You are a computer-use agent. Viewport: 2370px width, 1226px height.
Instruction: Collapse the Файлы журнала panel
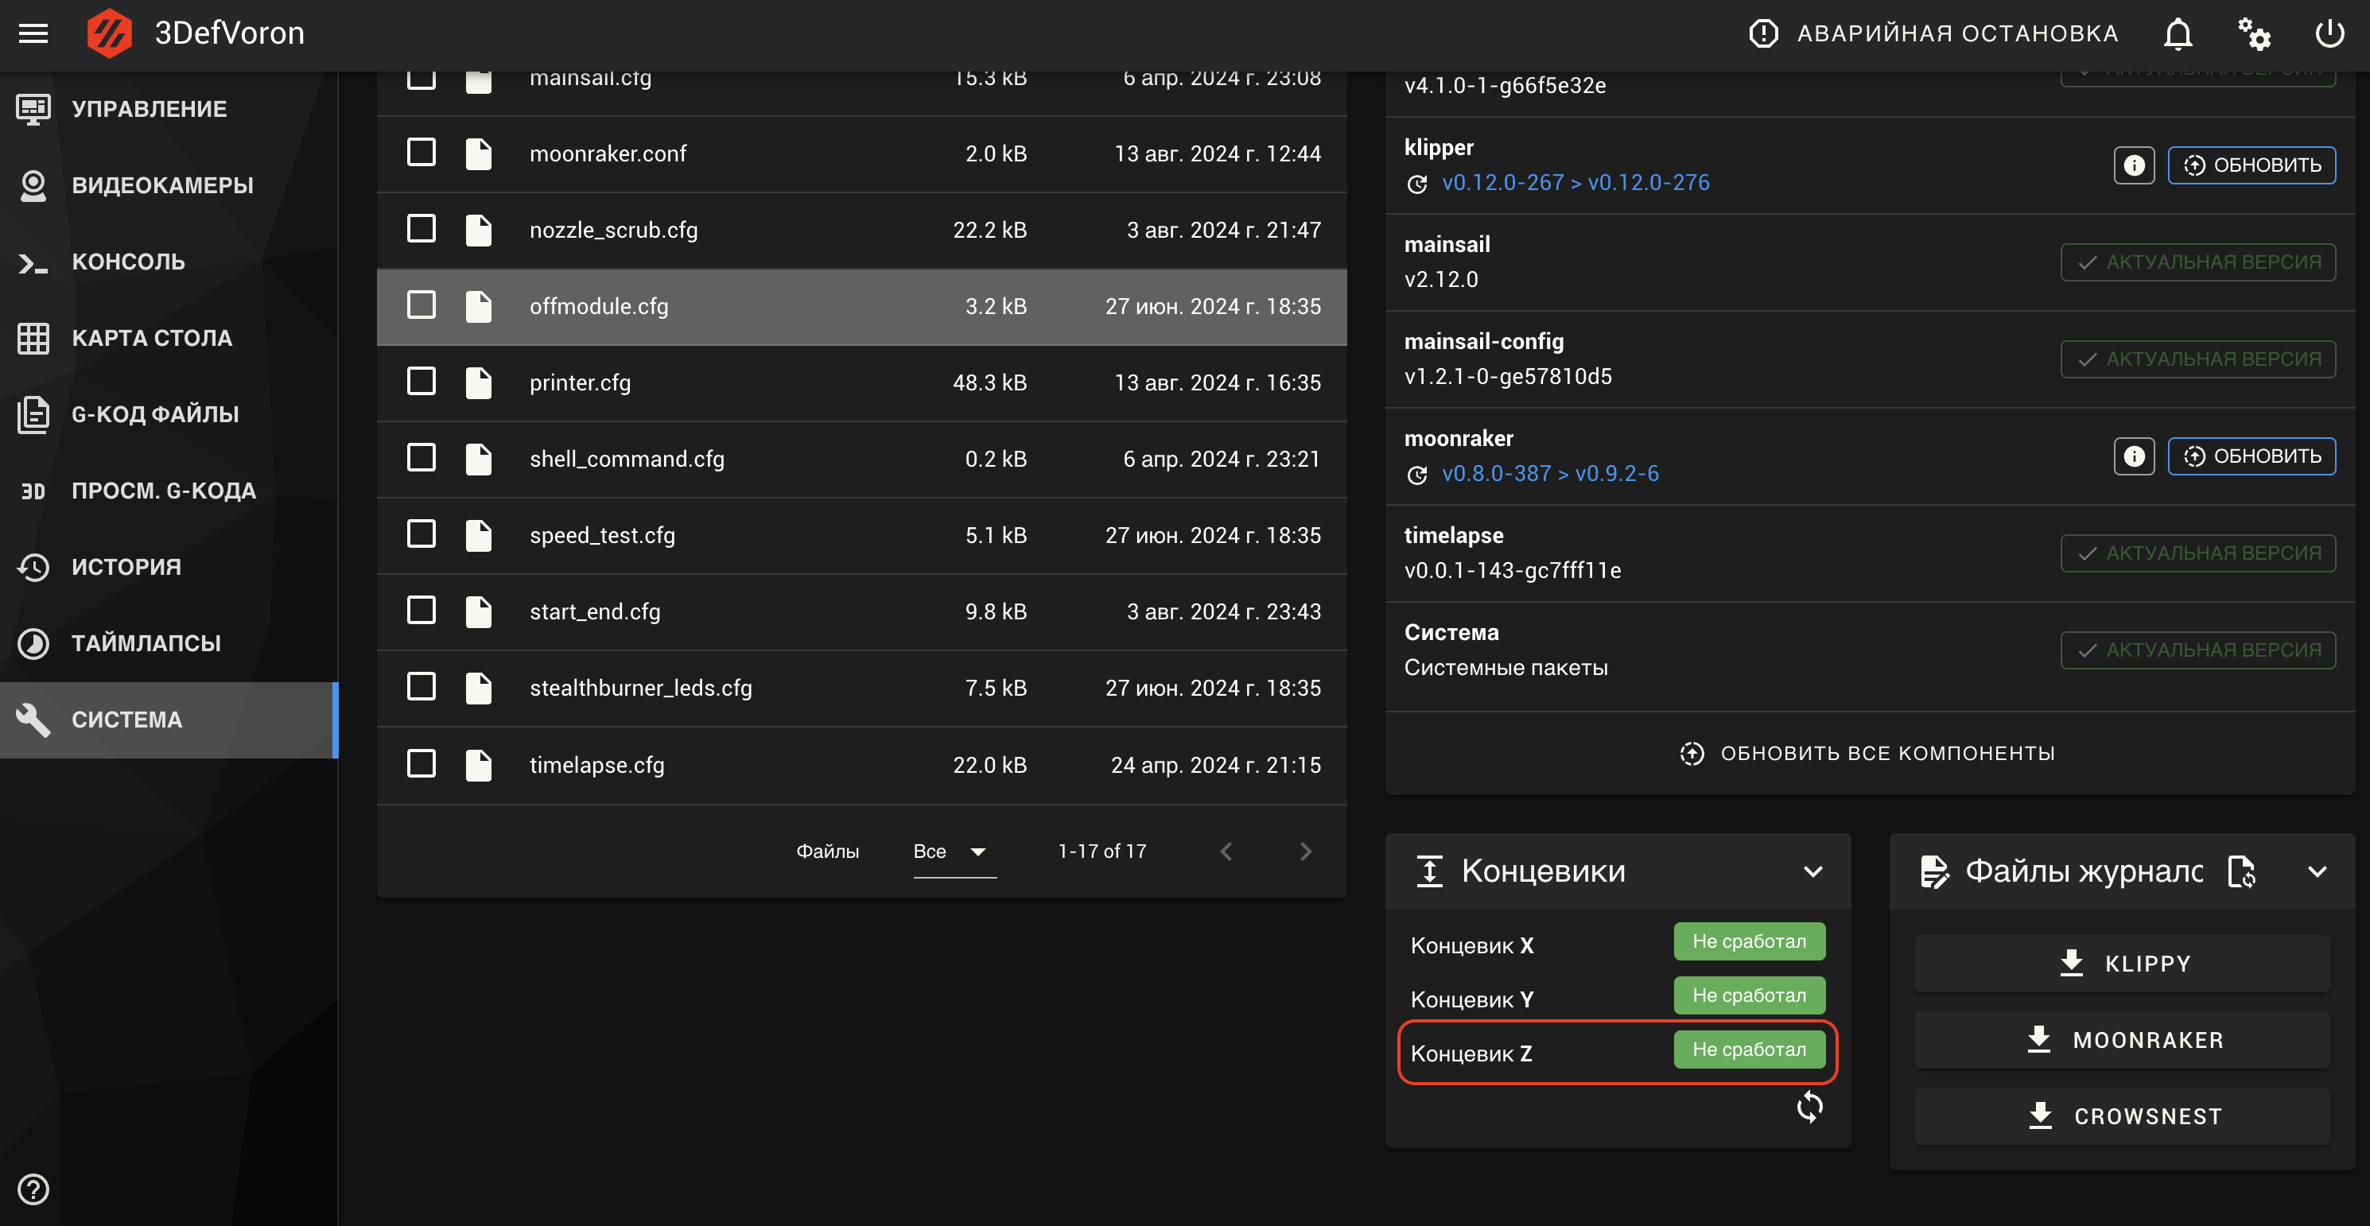(x=2317, y=871)
